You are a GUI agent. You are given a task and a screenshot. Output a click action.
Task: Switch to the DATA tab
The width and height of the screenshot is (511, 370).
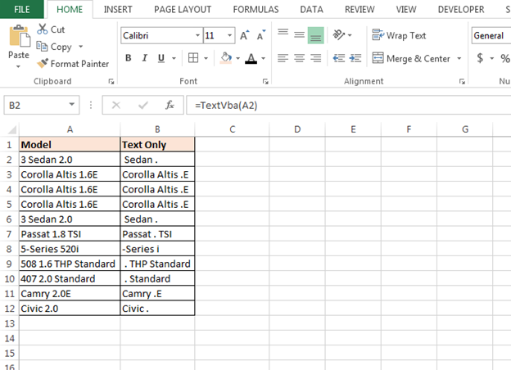pyautogui.click(x=311, y=10)
